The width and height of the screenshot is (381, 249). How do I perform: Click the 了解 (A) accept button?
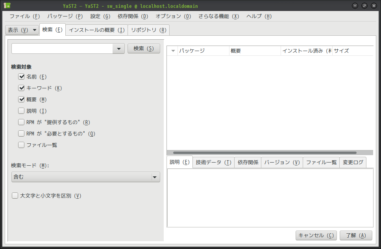pyautogui.click(x=356, y=235)
